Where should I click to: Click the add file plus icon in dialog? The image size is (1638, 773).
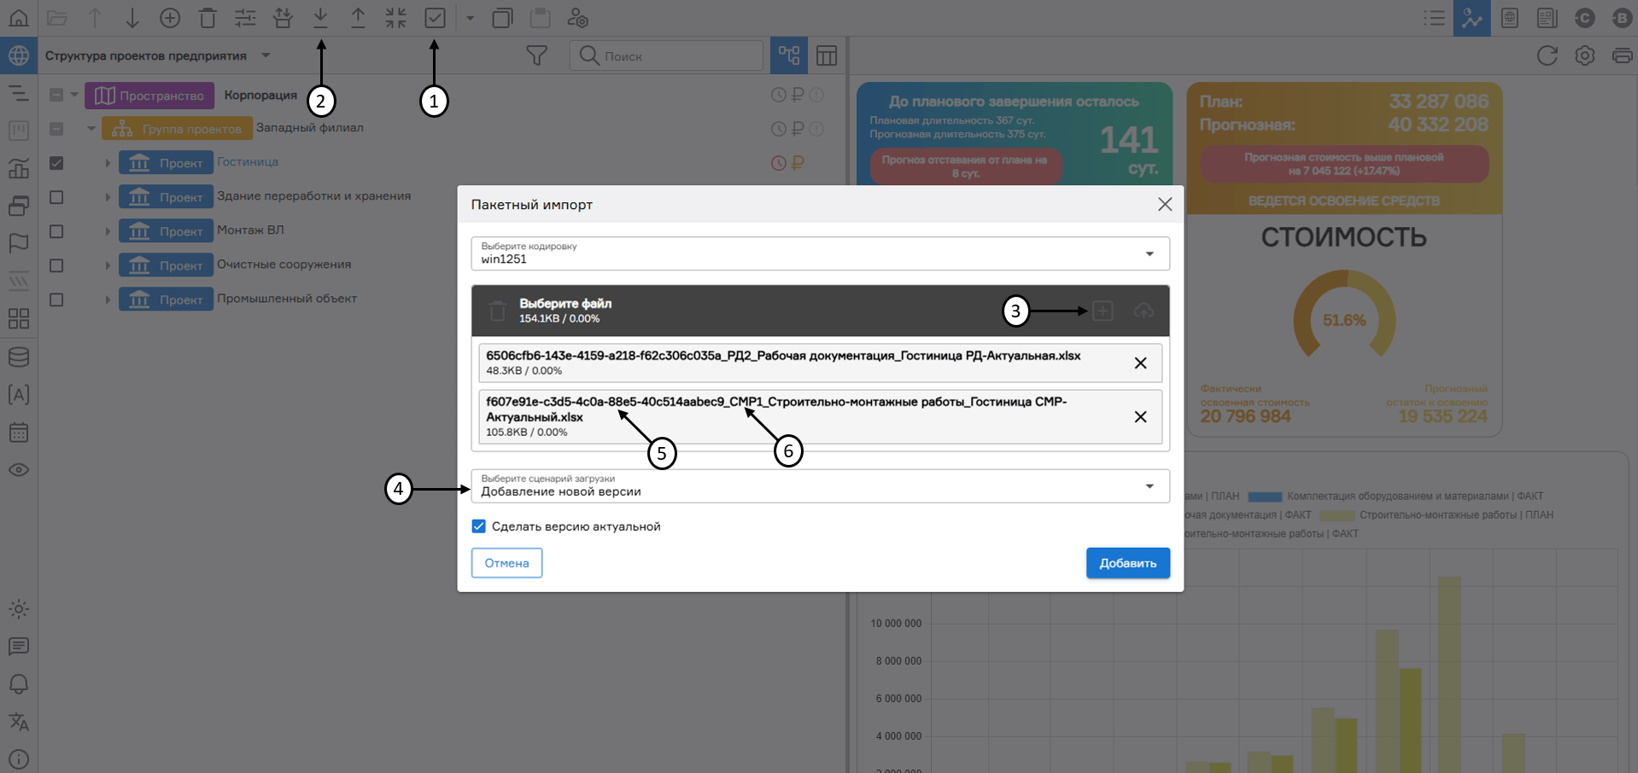(1103, 311)
